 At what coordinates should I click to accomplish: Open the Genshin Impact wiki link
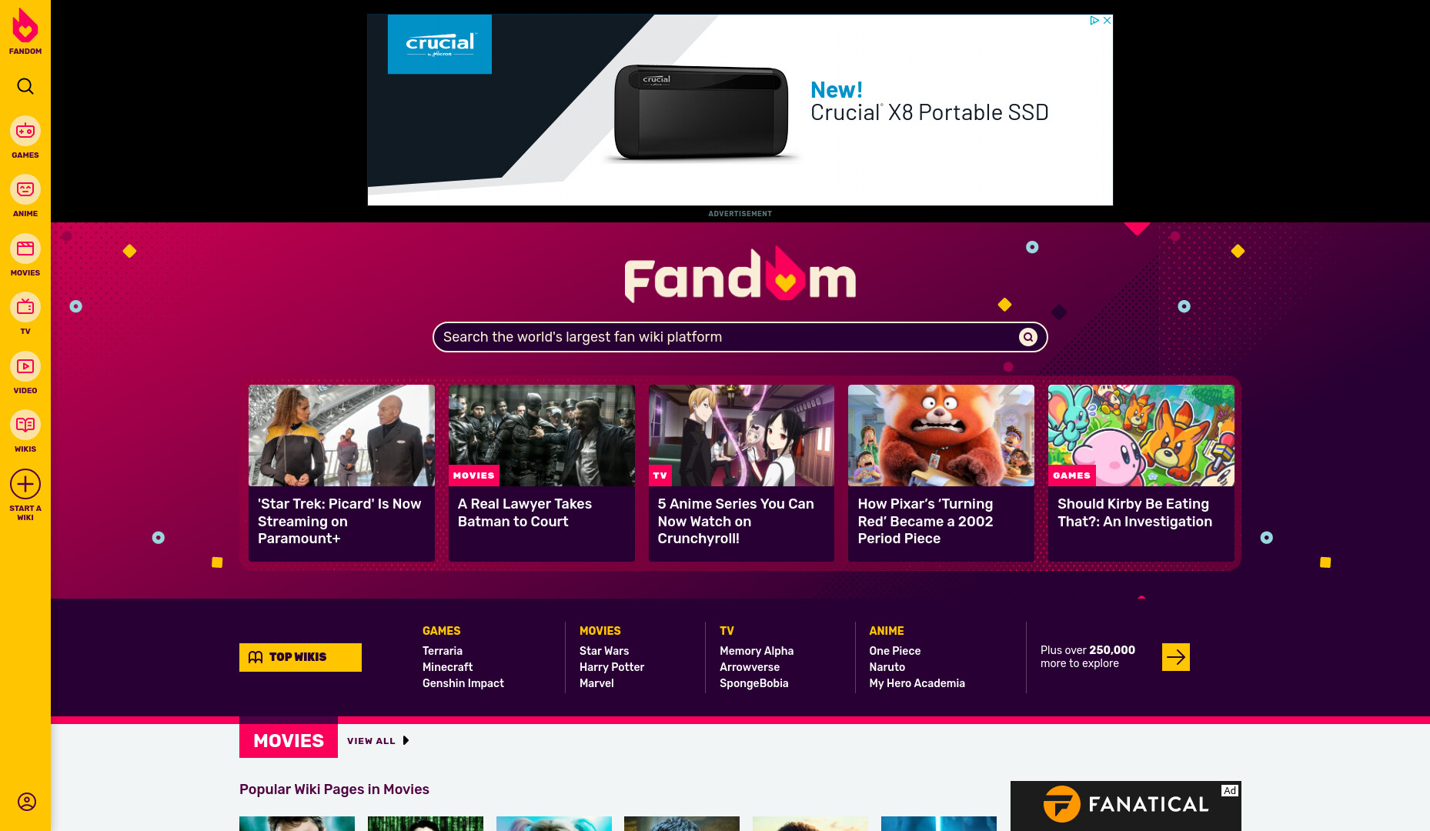pyautogui.click(x=463, y=683)
